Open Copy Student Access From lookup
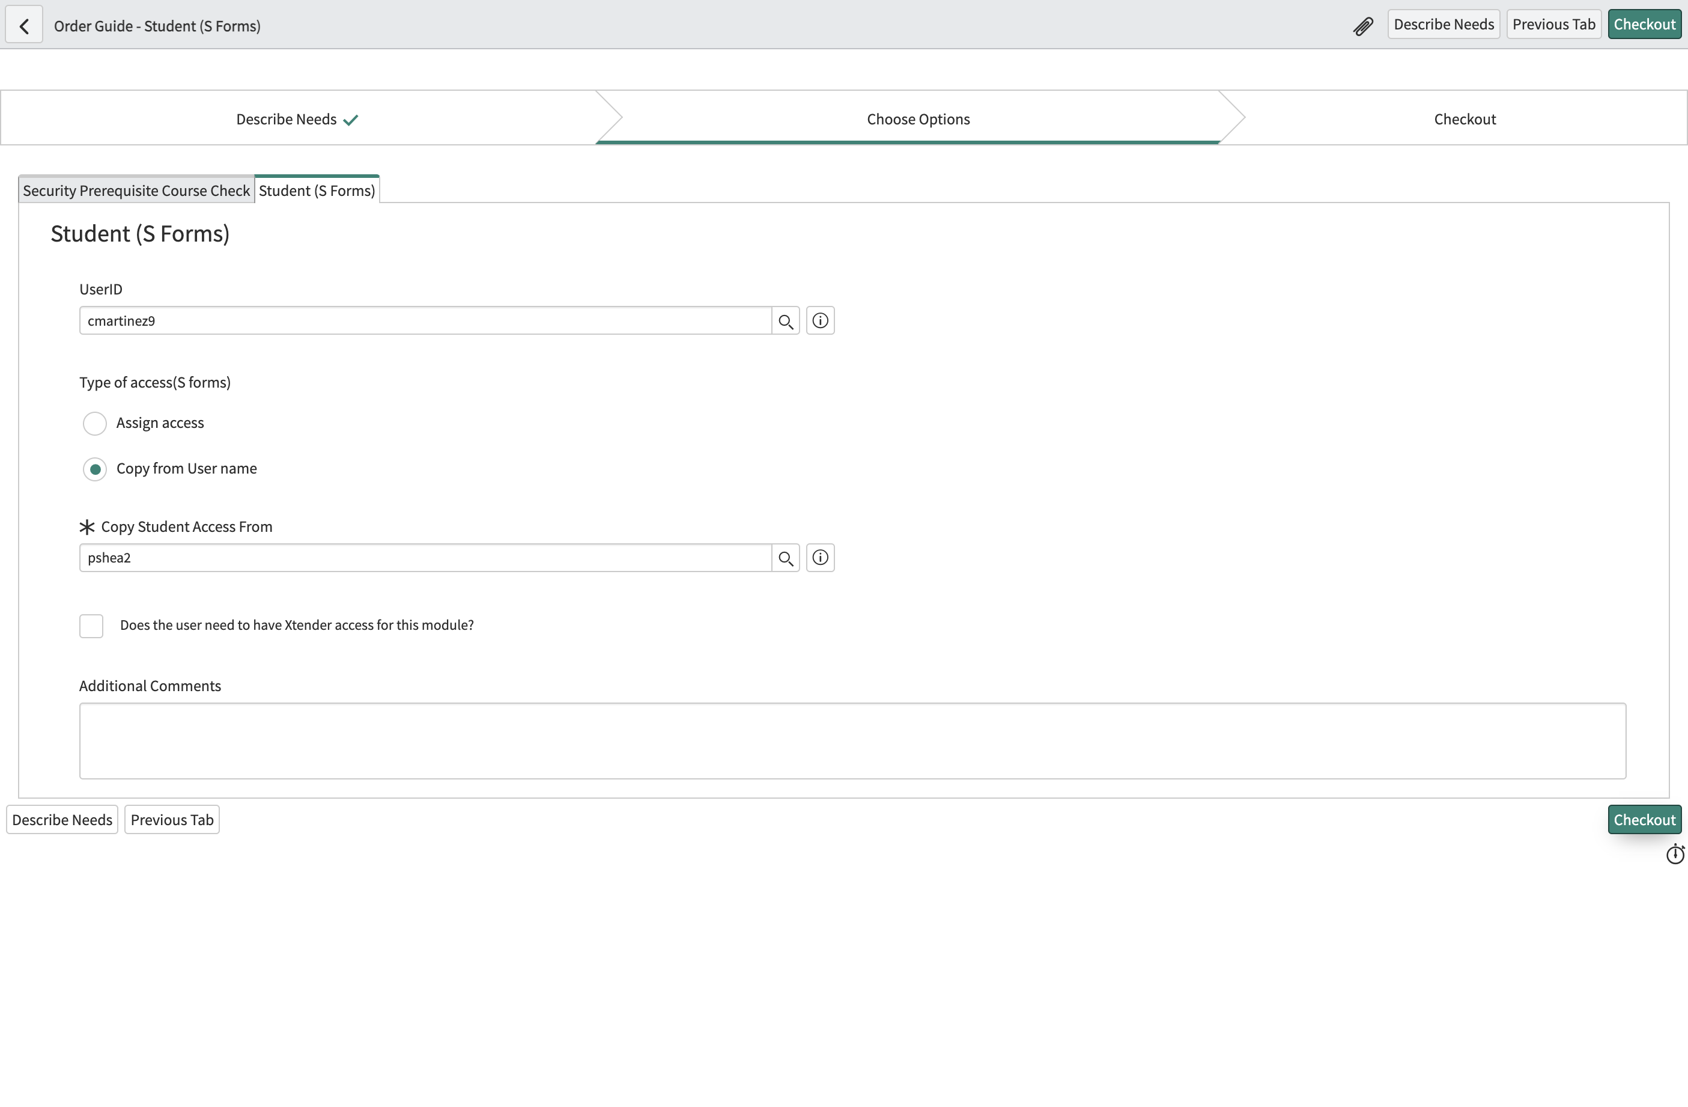This screenshot has width=1688, height=1107. coord(785,558)
